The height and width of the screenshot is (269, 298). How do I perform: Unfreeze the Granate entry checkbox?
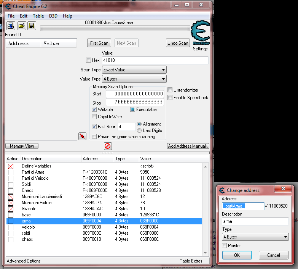(11, 209)
